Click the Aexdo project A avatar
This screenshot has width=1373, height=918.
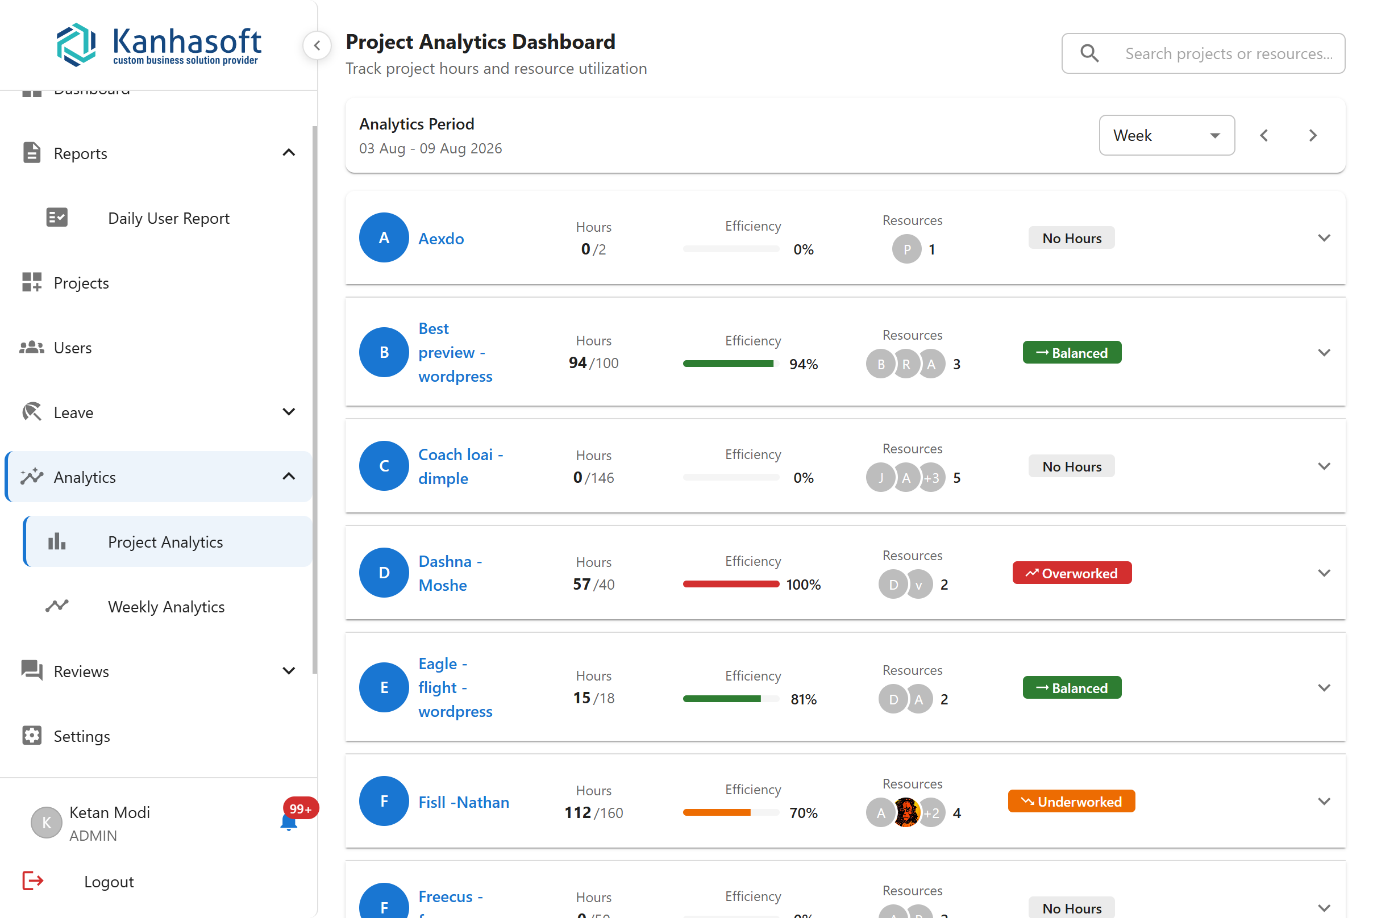click(x=384, y=237)
